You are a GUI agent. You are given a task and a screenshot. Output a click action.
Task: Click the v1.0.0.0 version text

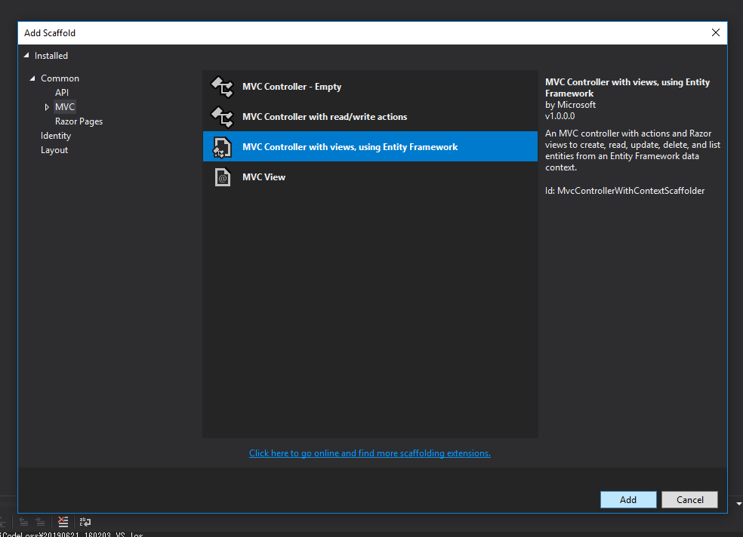click(560, 116)
